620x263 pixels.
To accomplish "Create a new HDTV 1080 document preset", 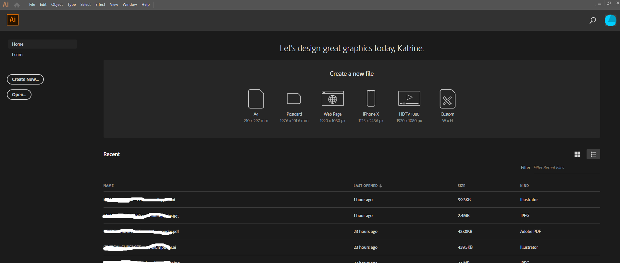I will (x=409, y=106).
